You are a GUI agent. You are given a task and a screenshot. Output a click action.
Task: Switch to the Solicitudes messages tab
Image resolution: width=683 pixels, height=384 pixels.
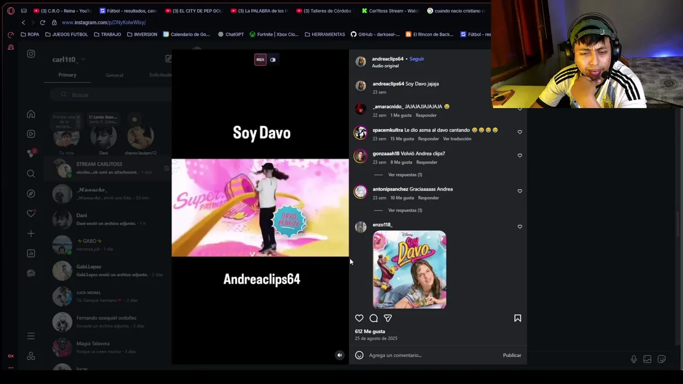[160, 75]
